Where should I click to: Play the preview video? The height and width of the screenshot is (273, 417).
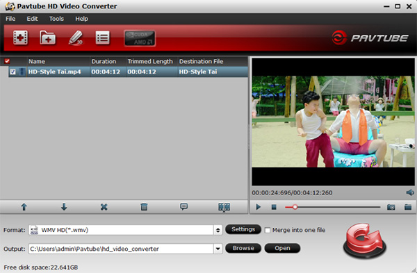point(258,207)
